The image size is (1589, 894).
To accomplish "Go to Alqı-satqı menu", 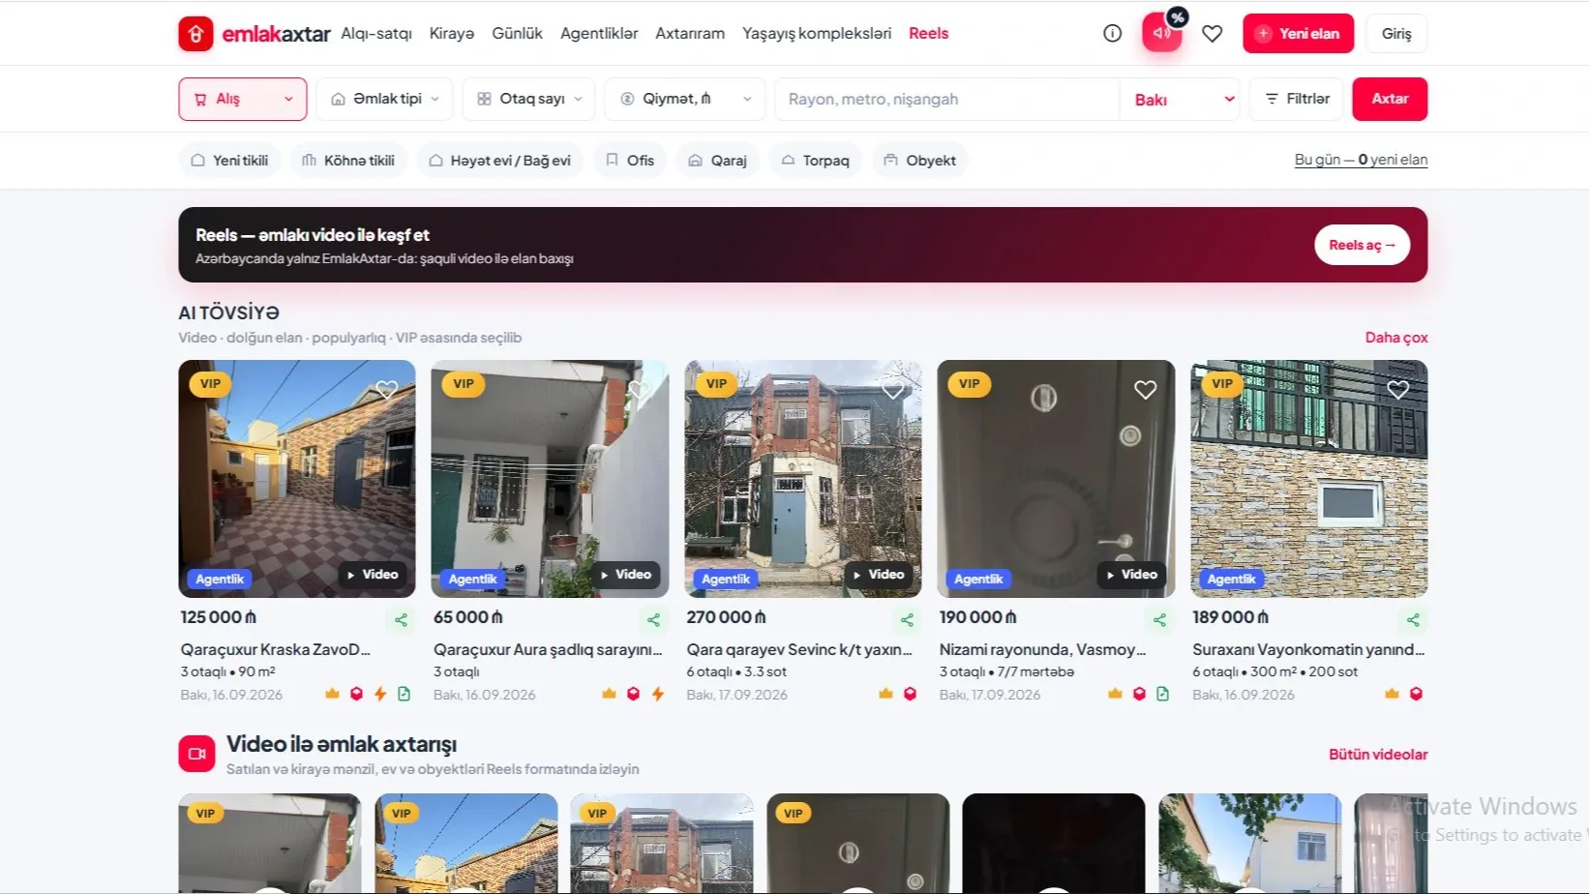I will click(376, 33).
